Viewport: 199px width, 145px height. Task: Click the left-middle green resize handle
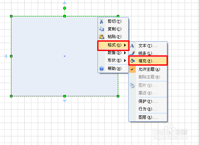coord(11,56)
